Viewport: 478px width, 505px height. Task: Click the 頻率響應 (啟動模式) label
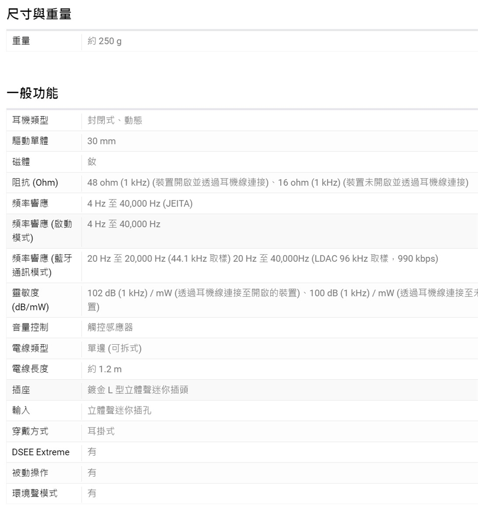tap(42, 231)
